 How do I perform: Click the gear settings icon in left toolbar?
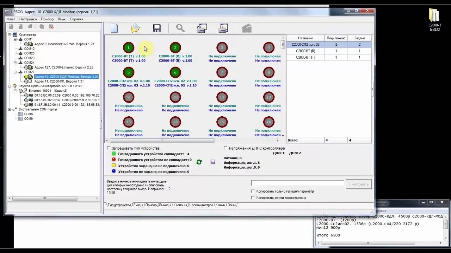42,26
